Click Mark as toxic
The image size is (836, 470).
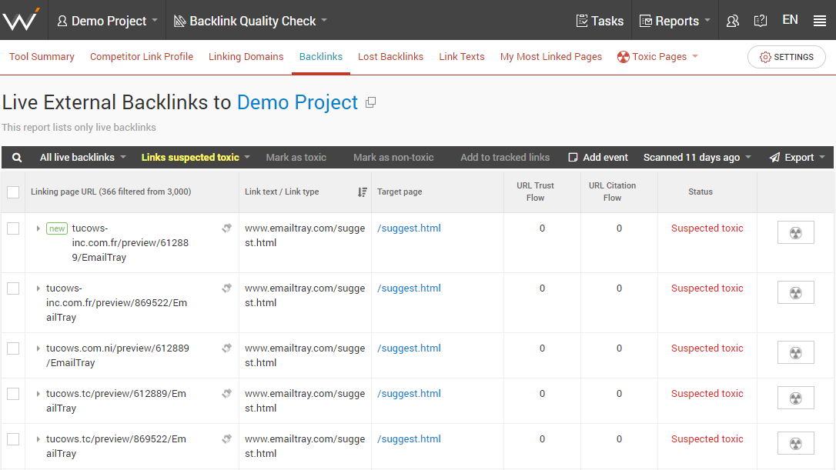(296, 158)
